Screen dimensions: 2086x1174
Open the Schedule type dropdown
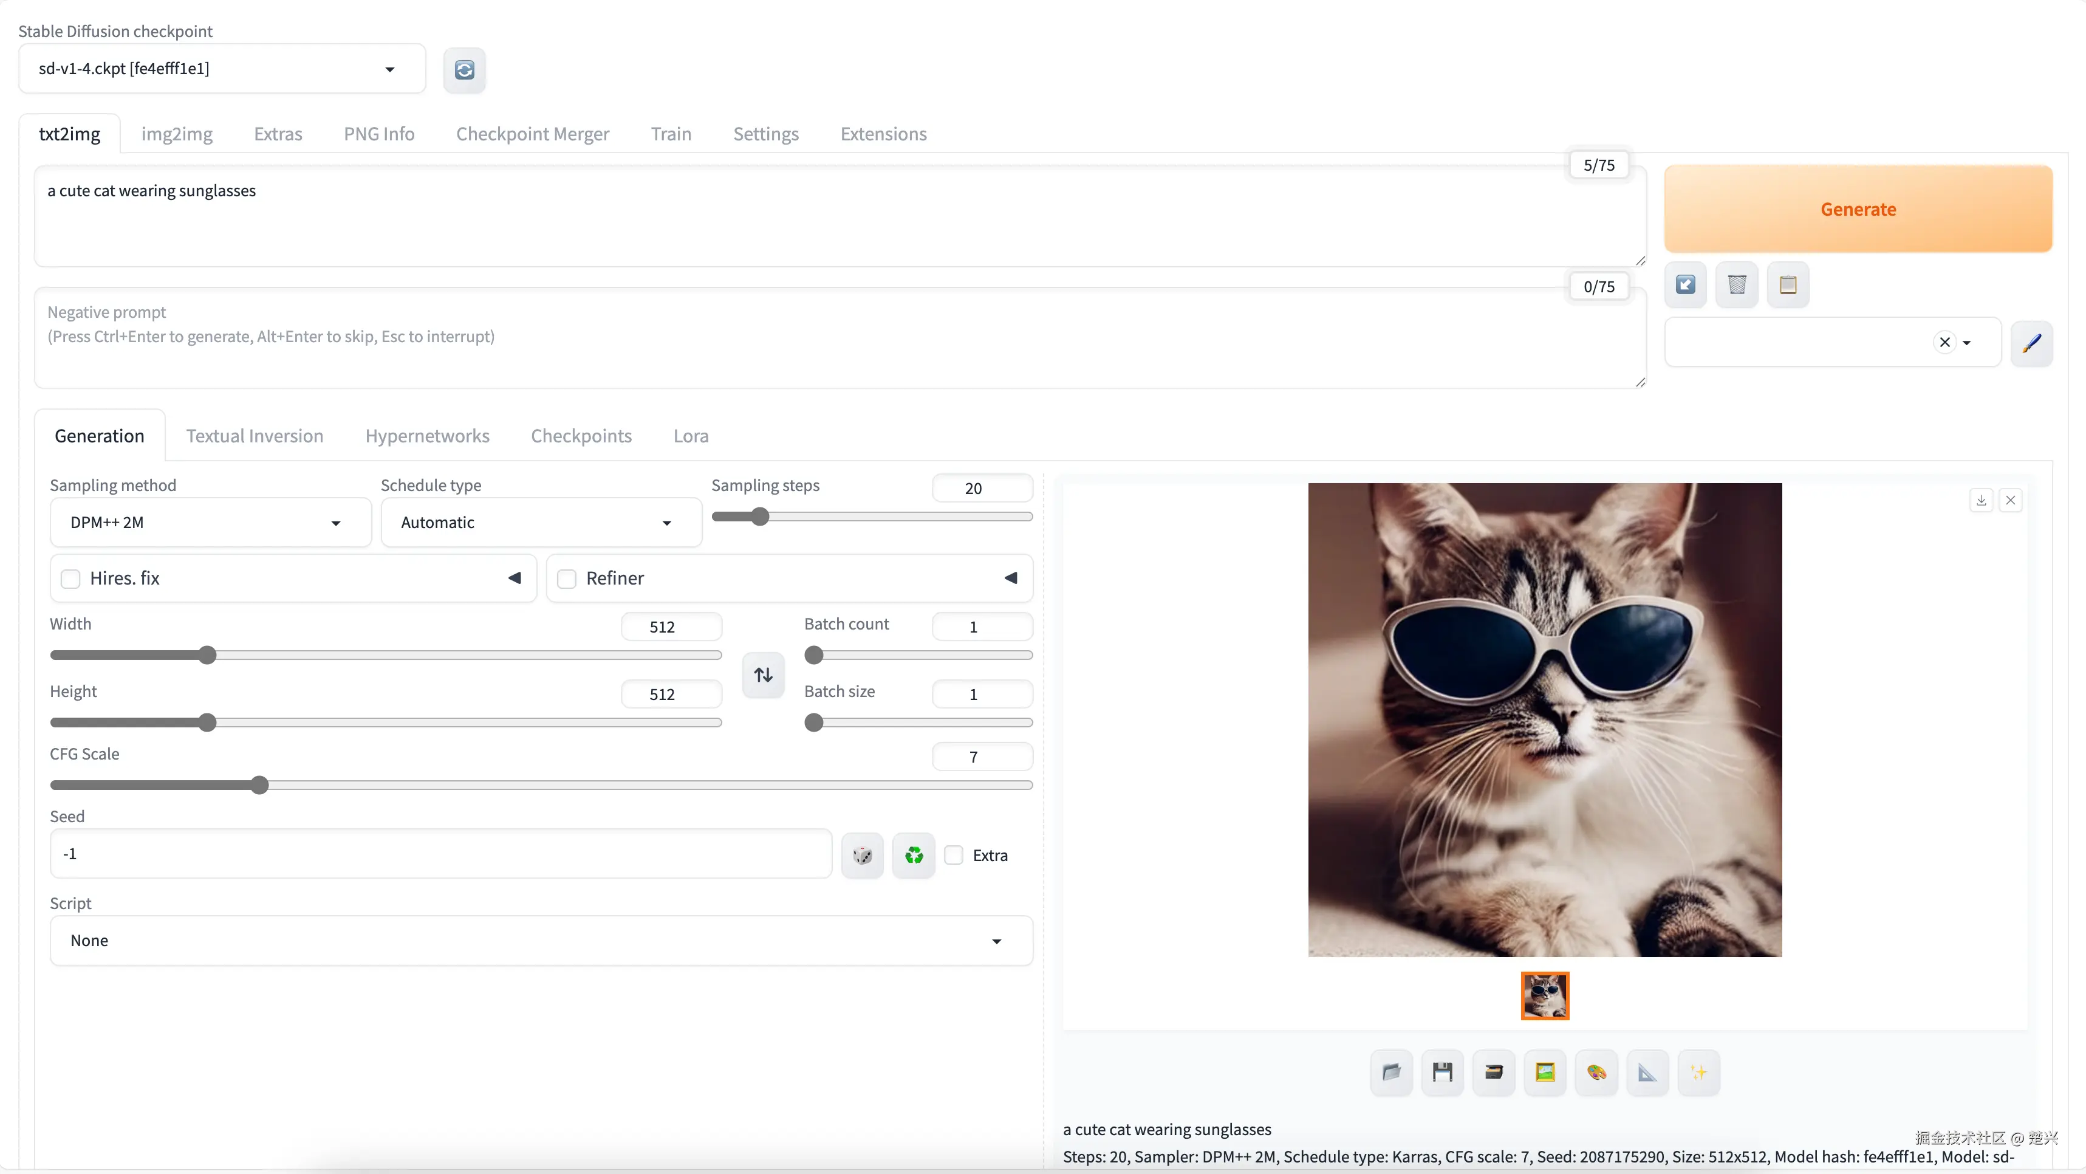click(540, 523)
